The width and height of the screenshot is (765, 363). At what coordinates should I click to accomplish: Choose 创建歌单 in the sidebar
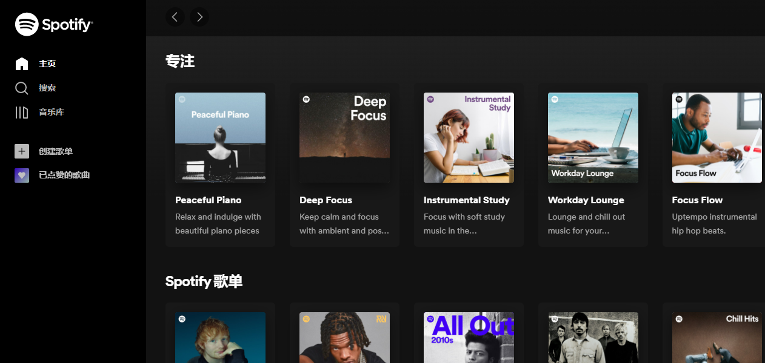56,151
